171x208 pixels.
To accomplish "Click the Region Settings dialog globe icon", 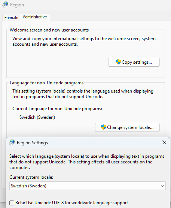I will pyautogui.click(x=12, y=142).
